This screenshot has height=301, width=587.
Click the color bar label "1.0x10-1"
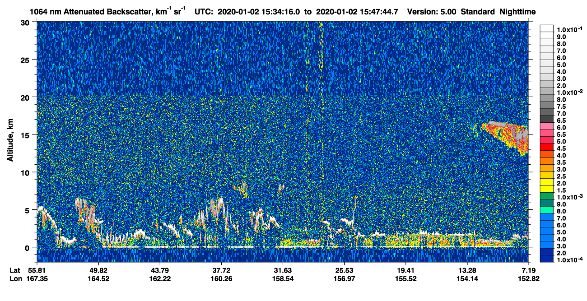(569, 29)
